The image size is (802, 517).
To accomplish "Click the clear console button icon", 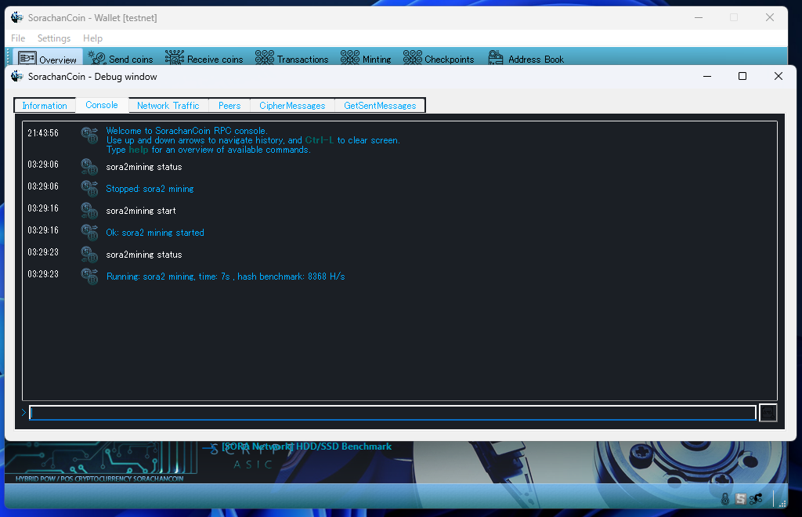I will click(x=768, y=413).
